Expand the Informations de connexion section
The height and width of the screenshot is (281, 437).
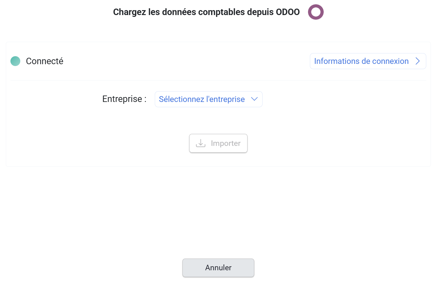click(368, 61)
